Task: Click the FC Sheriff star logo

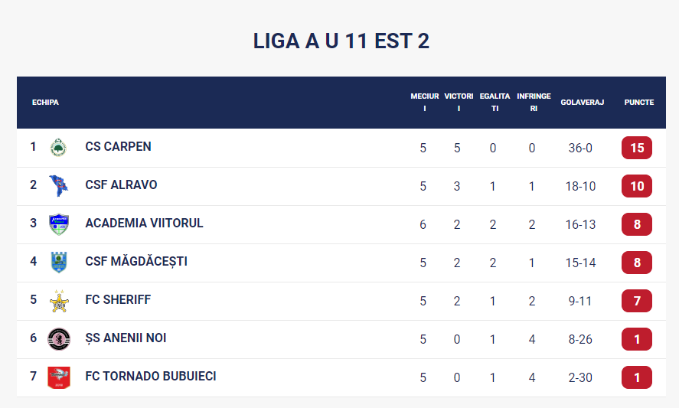Action: 58,301
